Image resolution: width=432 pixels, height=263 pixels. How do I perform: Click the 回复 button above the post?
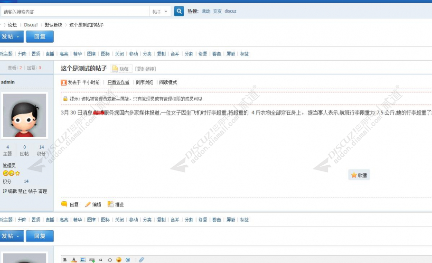click(40, 37)
